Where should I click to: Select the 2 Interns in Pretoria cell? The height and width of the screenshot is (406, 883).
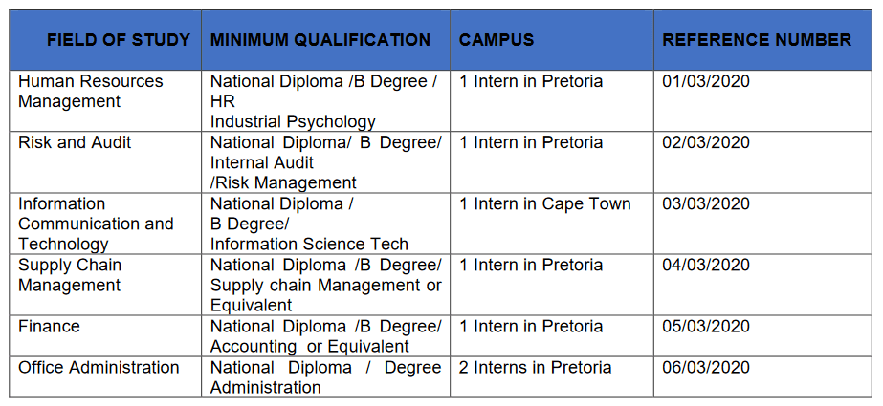point(535,368)
